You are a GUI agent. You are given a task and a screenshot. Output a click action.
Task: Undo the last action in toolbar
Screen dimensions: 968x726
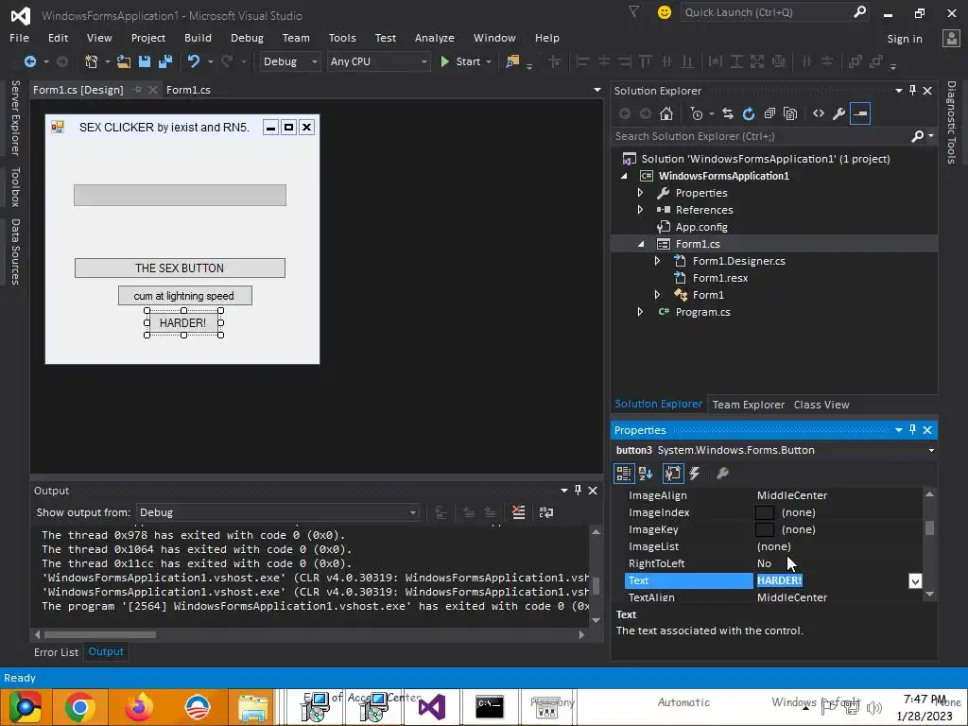[x=194, y=61]
